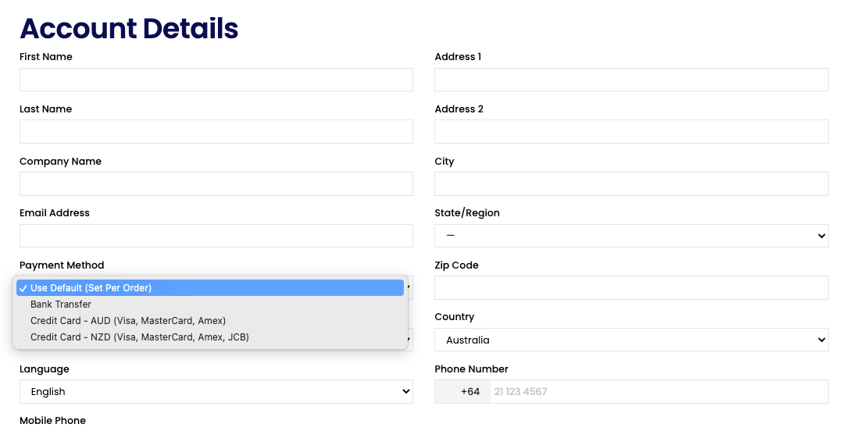Click the Email Address input field
This screenshot has height=431, width=846.
click(x=216, y=236)
